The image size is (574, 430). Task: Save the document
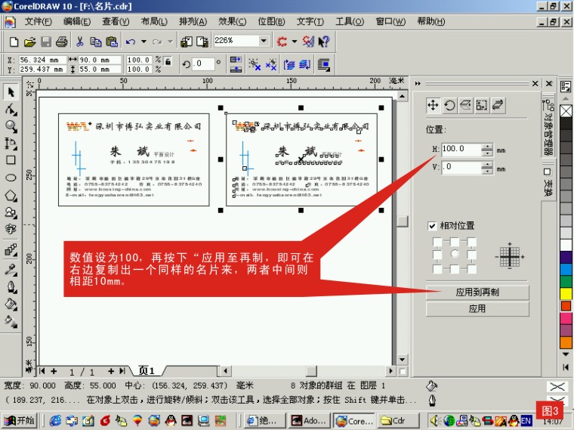46,42
